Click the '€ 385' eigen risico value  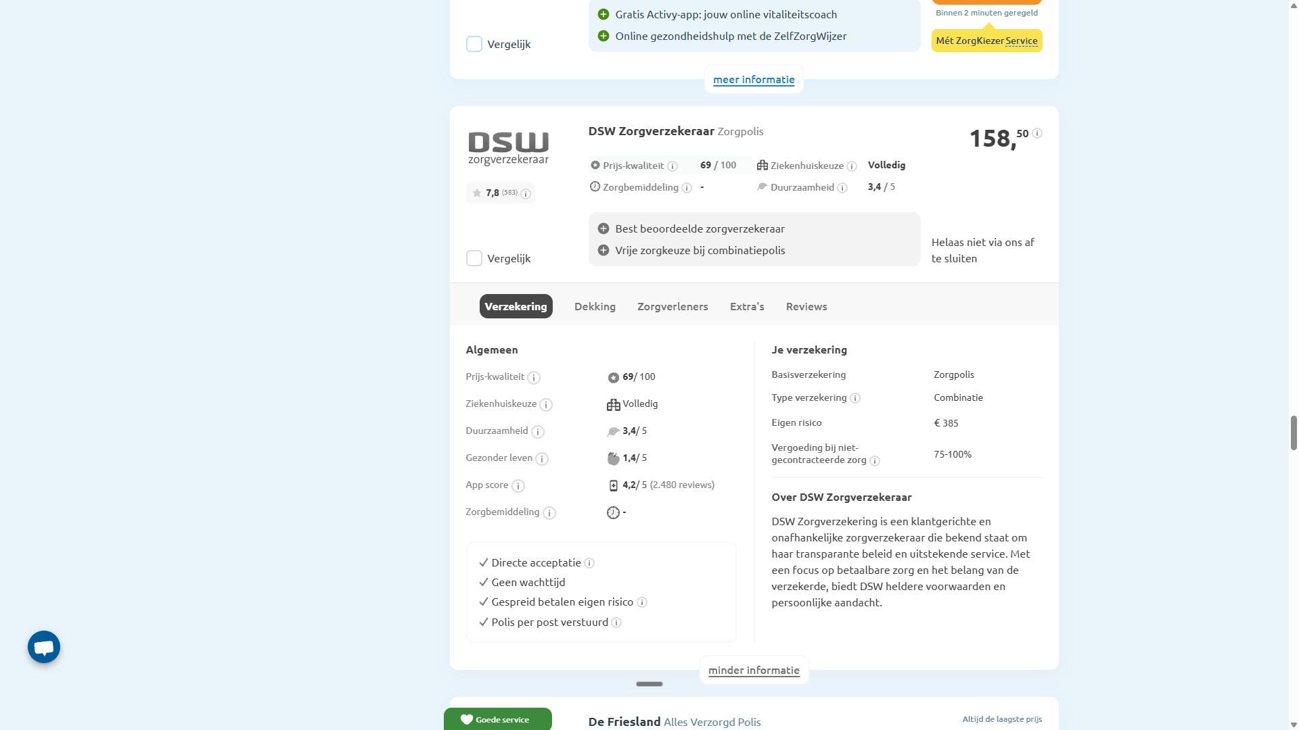[946, 423]
